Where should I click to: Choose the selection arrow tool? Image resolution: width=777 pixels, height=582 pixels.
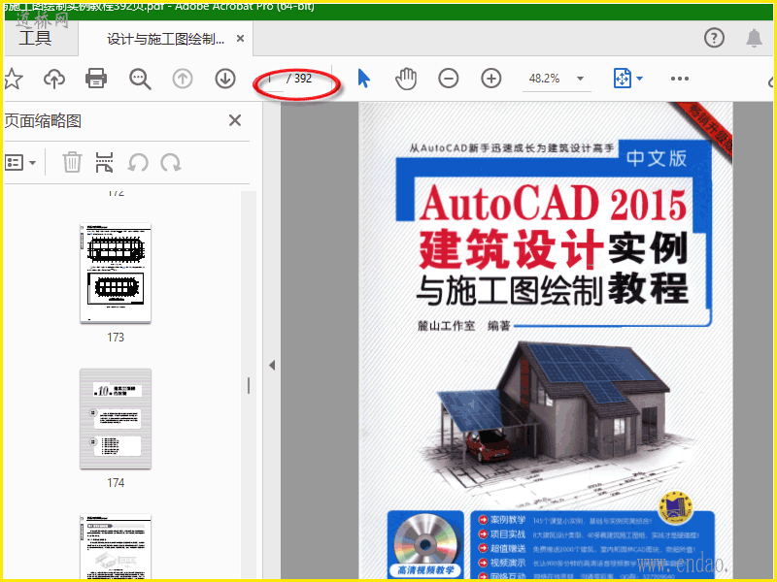pos(363,79)
